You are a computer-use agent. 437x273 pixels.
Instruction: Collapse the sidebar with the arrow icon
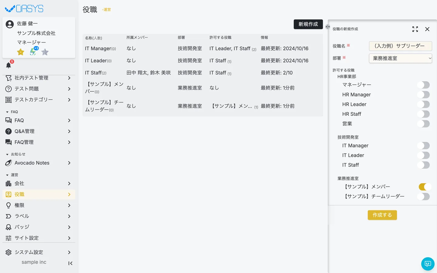70,263
